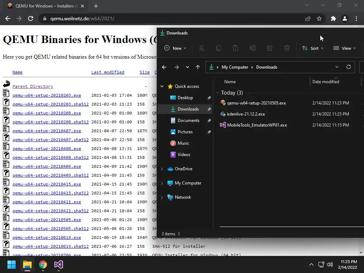
Task: Open the Sort dropdown menu
Action: click(x=313, y=48)
